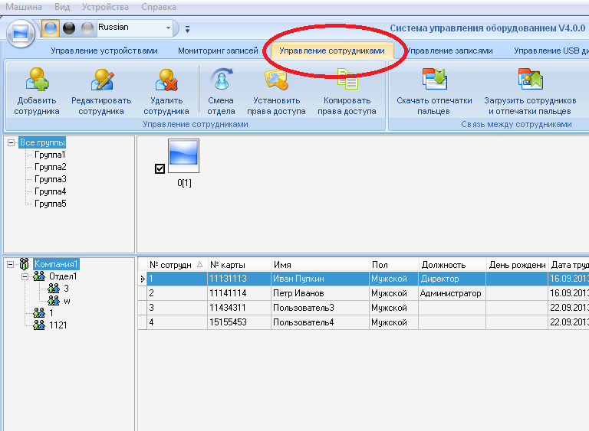This screenshot has width=589, height=431.
Task: Click the Имя column header
Action: click(x=321, y=265)
